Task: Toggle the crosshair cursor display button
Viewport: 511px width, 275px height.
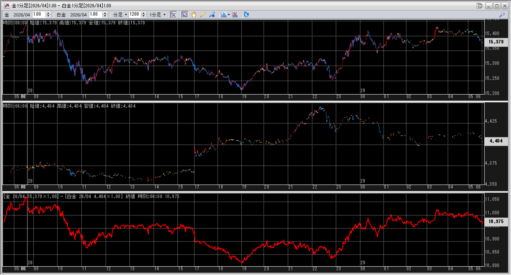Action: coord(173,14)
